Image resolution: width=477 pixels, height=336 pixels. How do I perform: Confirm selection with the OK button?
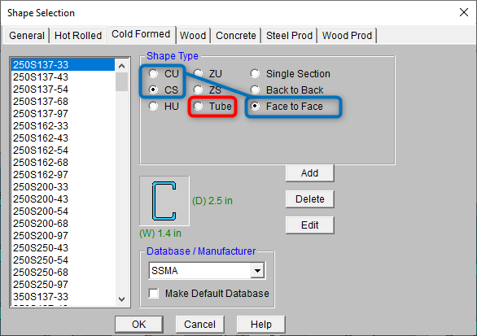point(139,324)
